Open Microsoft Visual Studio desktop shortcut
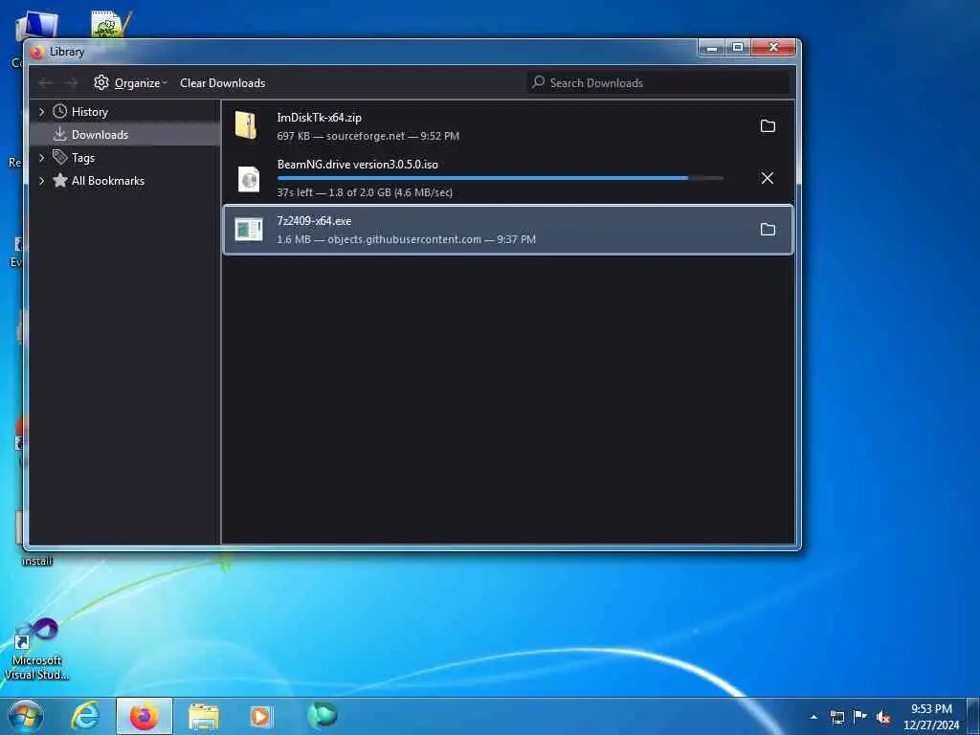This screenshot has width=980, height=735. 36,650
